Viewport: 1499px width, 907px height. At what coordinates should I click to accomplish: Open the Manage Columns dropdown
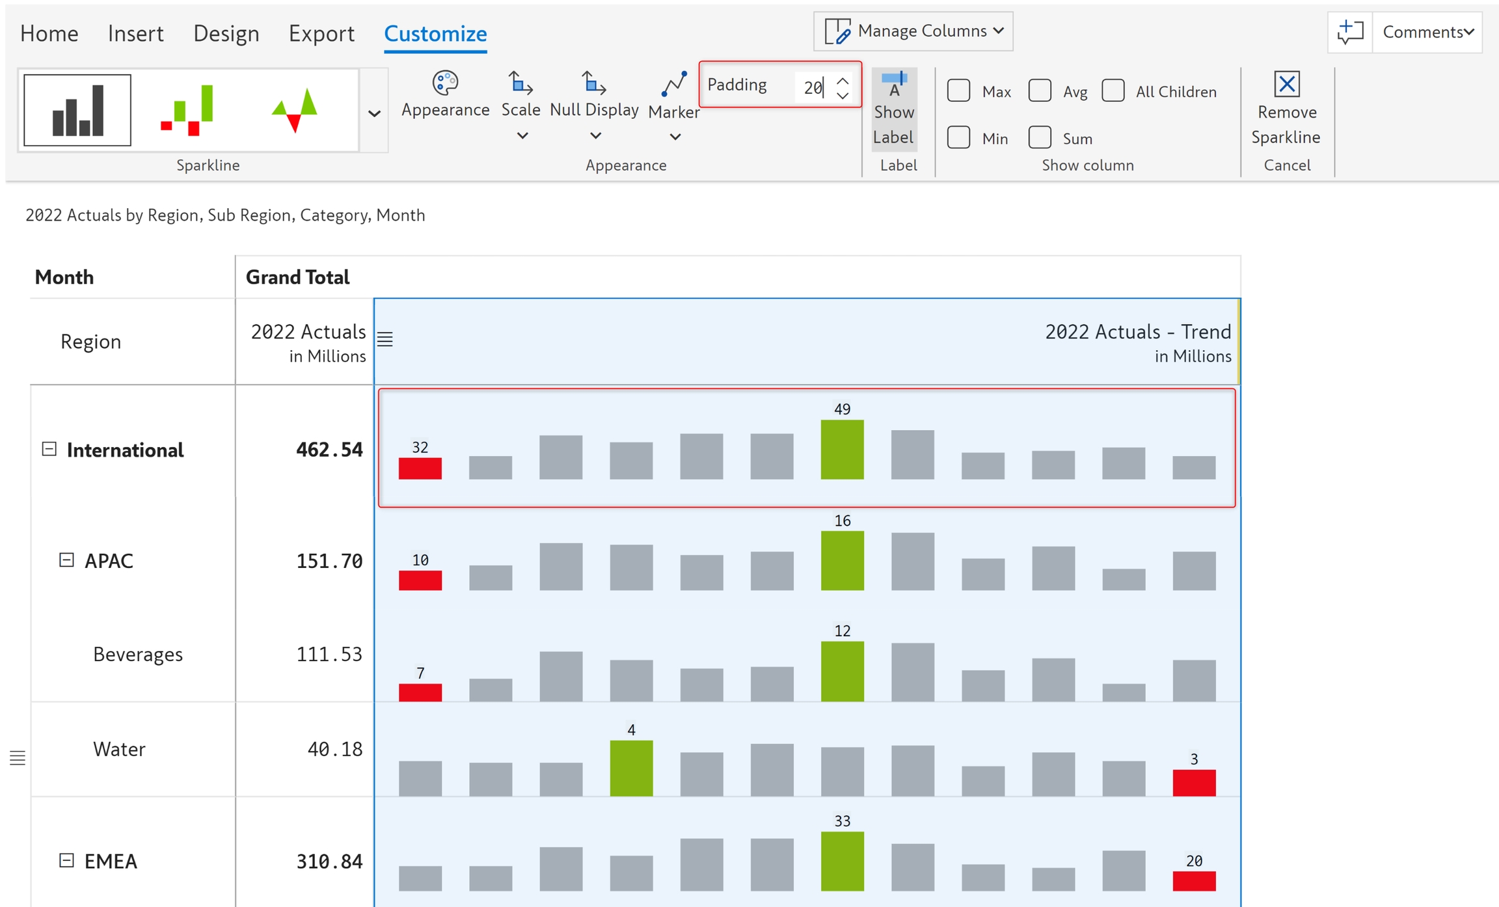[913, 31]
